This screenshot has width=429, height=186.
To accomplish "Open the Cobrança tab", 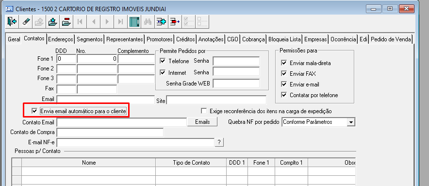I will click(x=253, y=39).
